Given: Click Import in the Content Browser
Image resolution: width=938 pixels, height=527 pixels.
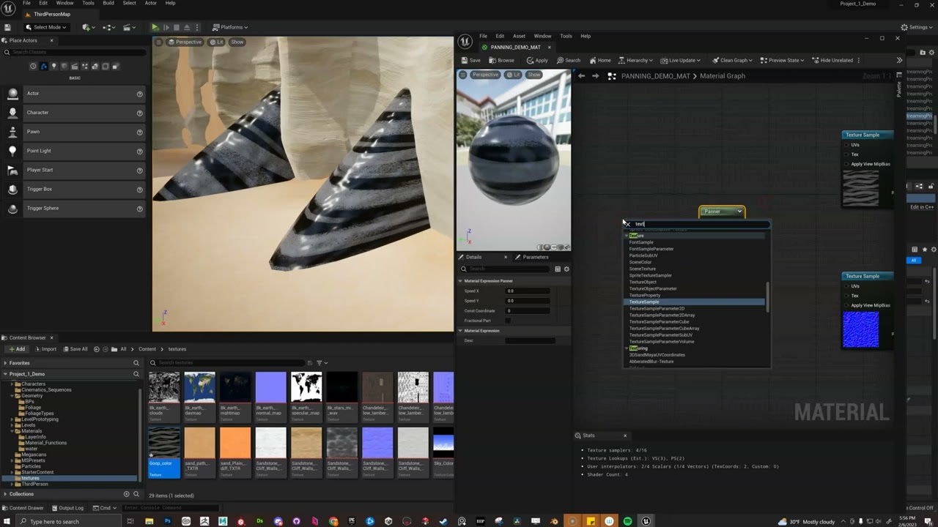Looking at the screenshot, I should (x=45, y=349).
